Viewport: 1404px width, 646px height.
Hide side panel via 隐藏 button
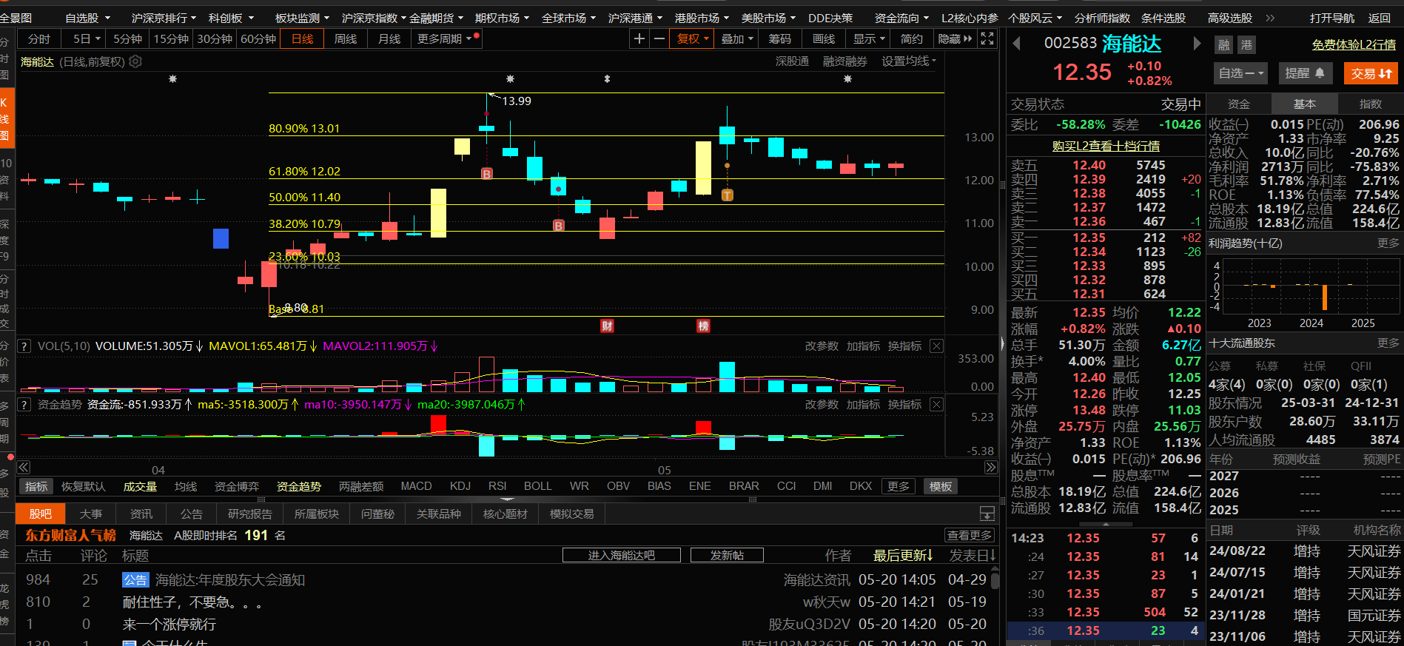click(955, 38)
